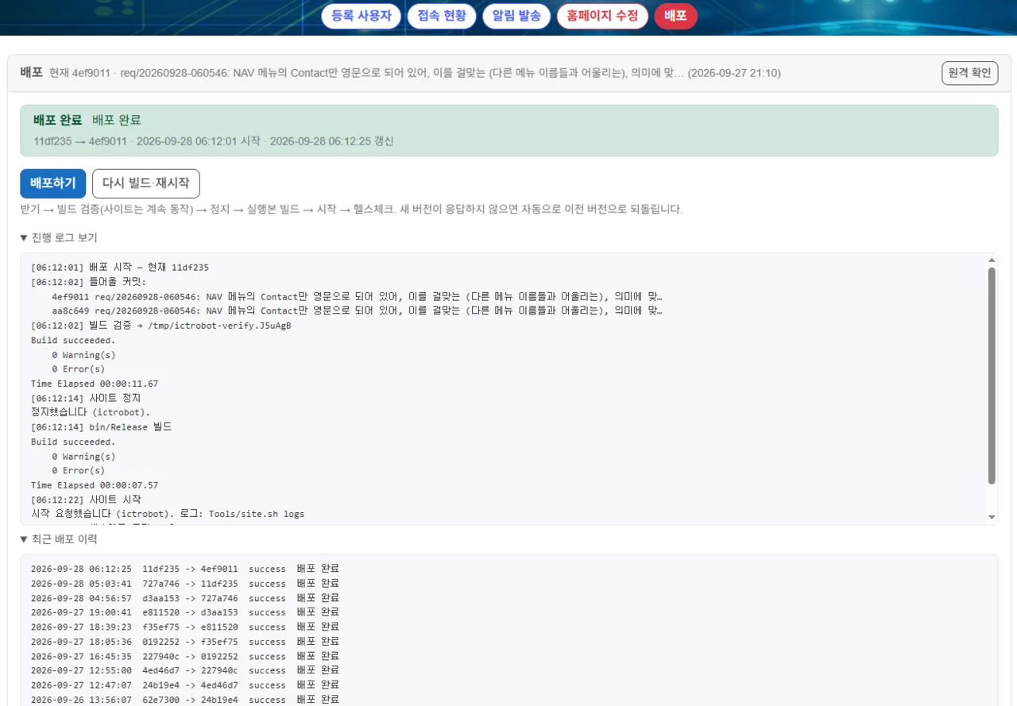Viewport: 1017px width, 706px height.
Task: Click the history row dated 2026-09-27 19:00:41
Action: (185, 612)
